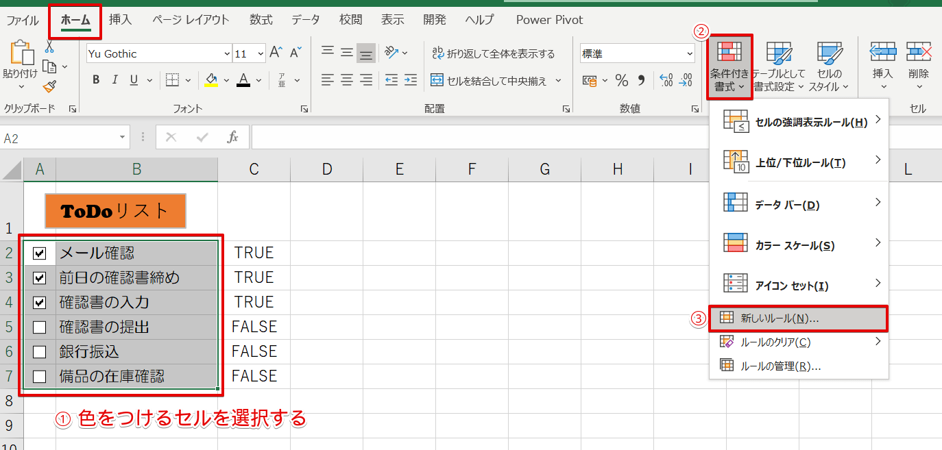Toggle Italic formatting
The width and height of the screenshot is (942, 450).
pyautogui.click(x=114, y=80)
